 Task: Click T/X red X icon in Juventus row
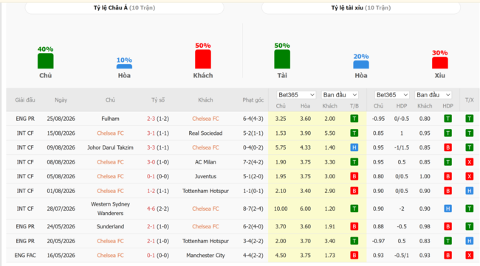pyautogui.click(x=469, y=176)
